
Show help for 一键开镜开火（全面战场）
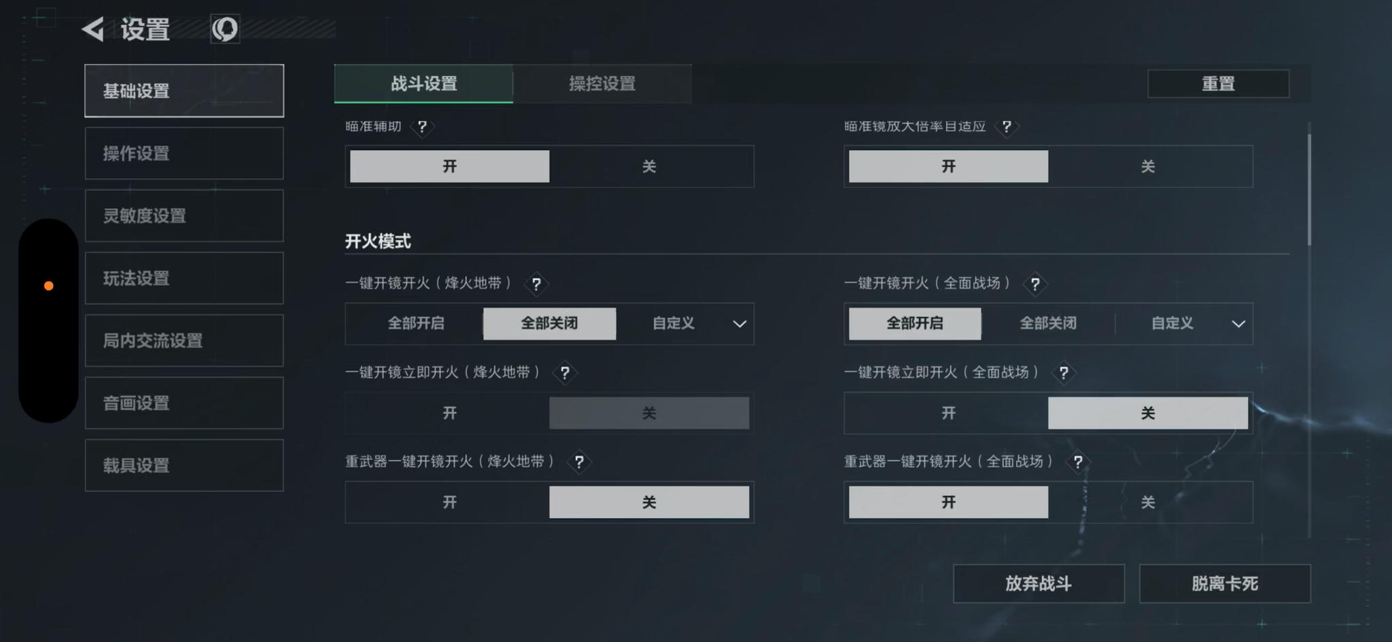[1034, 284]
